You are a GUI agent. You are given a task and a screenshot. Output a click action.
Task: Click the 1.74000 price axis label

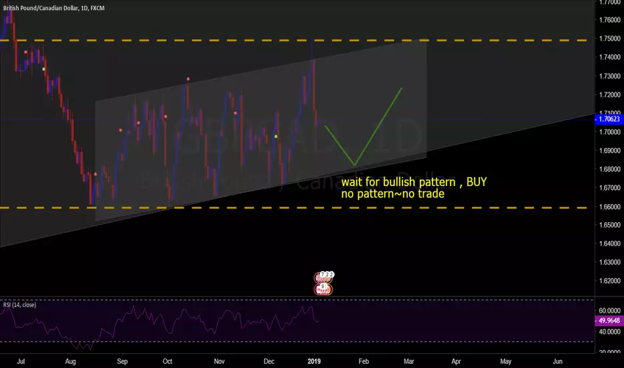pyautogui.click(x=610, y=58)
